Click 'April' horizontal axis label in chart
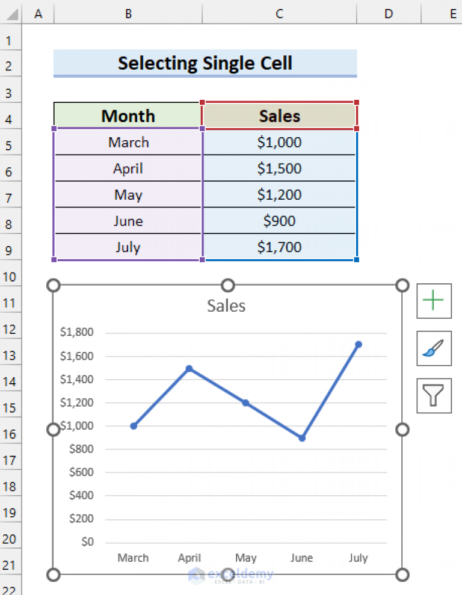 click(189, 558)
